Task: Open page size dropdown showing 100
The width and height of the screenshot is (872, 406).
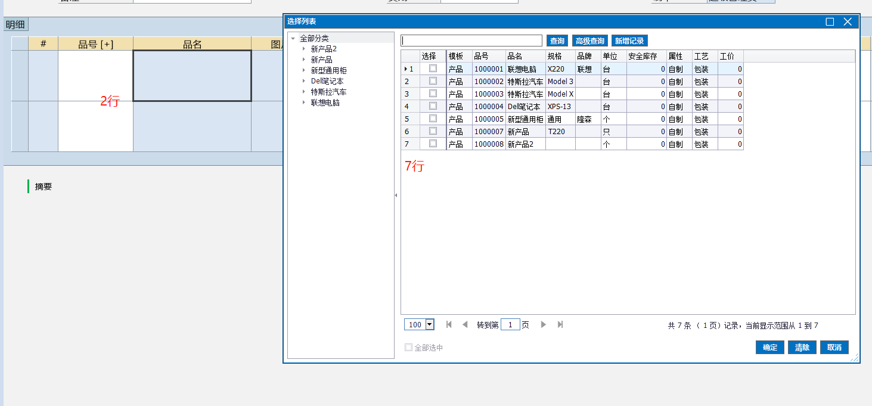Action: 430,324
